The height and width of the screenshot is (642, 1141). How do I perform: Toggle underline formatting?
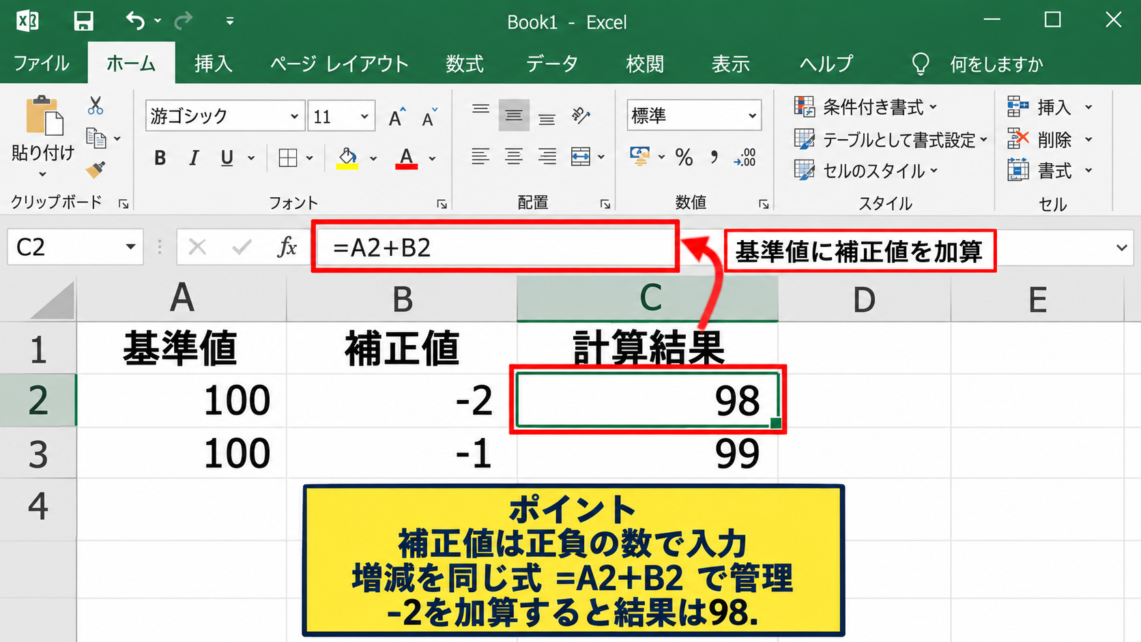click(x=227, y=158)
